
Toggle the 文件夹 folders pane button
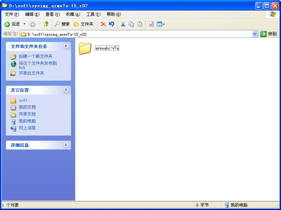(x=84, y=24)
